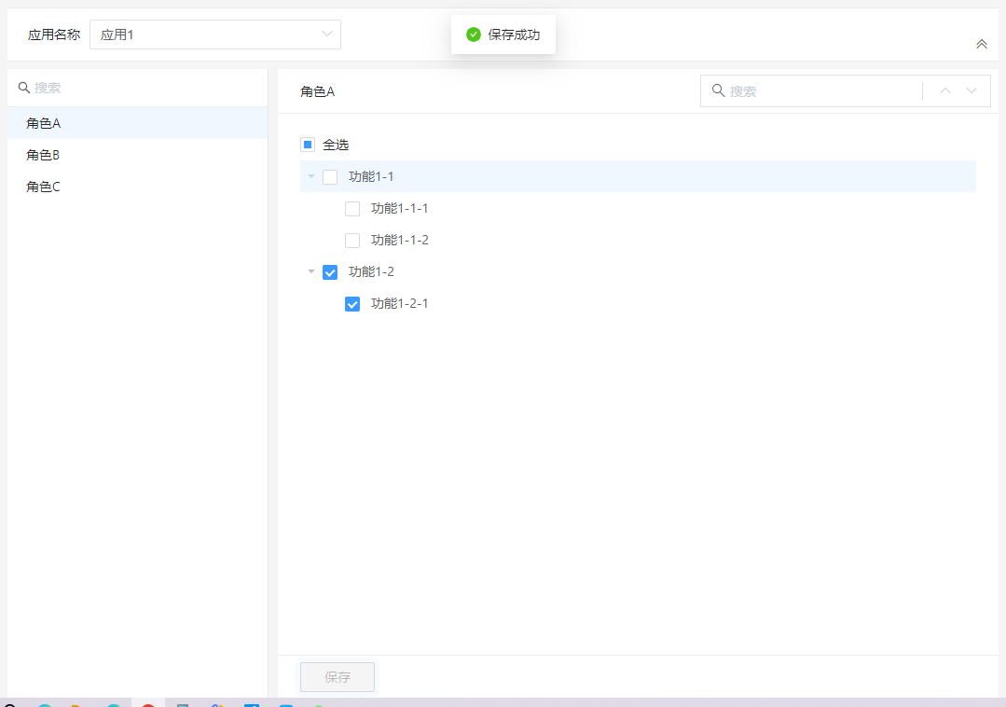Click the green checkmark icon in 保存成功 toast
This screenshot has height=707, width=1006.
pyautogui.click(x=474, y=35)
